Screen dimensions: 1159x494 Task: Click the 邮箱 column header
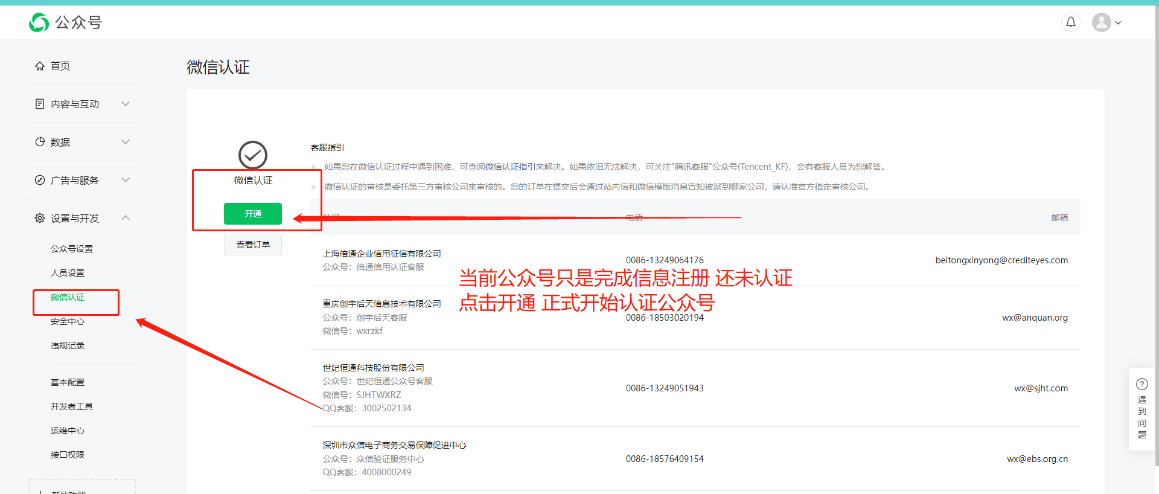point(1059,217)
